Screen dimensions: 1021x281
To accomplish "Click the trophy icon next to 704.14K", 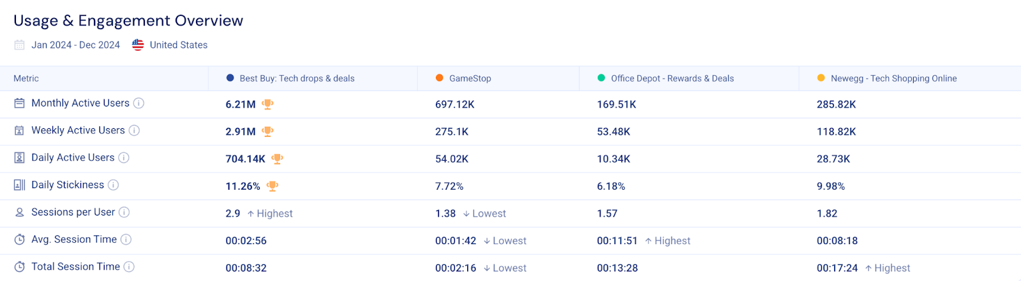I will pyautogui.click(x=277, y=159).
